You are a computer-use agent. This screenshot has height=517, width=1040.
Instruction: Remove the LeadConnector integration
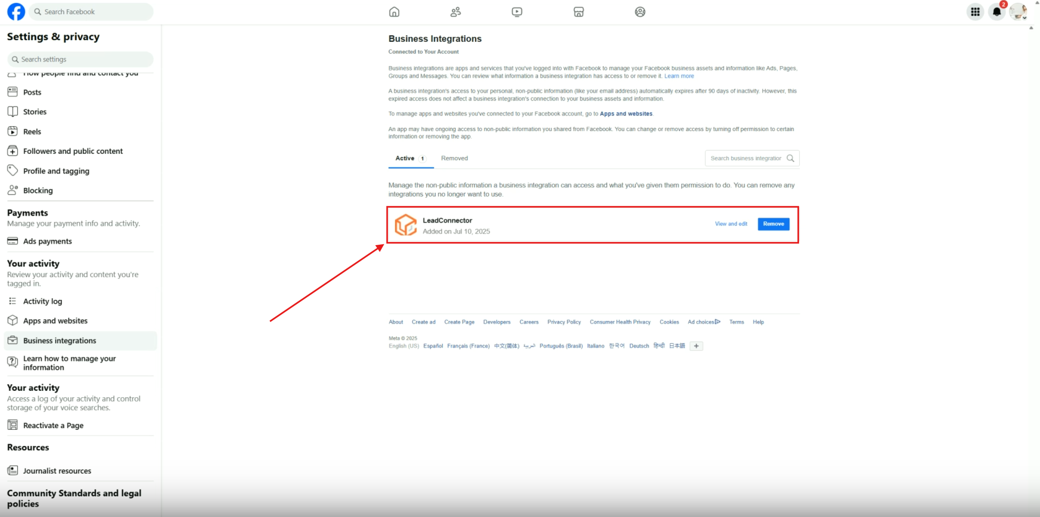click(773, 224)
